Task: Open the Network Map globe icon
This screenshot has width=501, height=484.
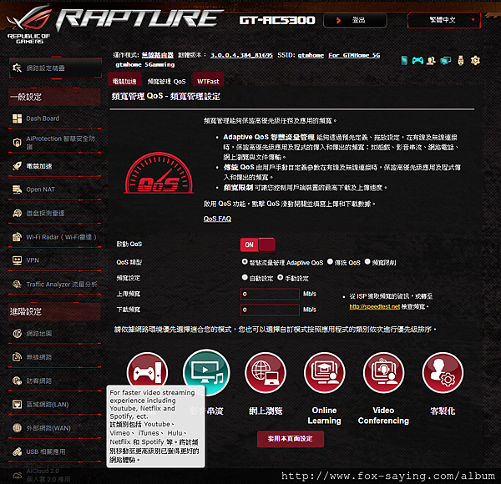Action: pos(17,333)
